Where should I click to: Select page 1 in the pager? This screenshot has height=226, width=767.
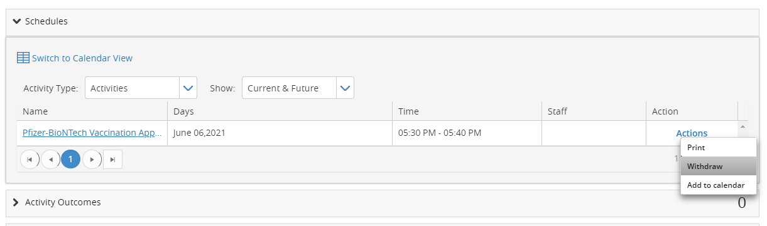(71, 160)
